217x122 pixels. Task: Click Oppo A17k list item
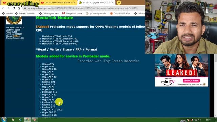pos(48,87)
